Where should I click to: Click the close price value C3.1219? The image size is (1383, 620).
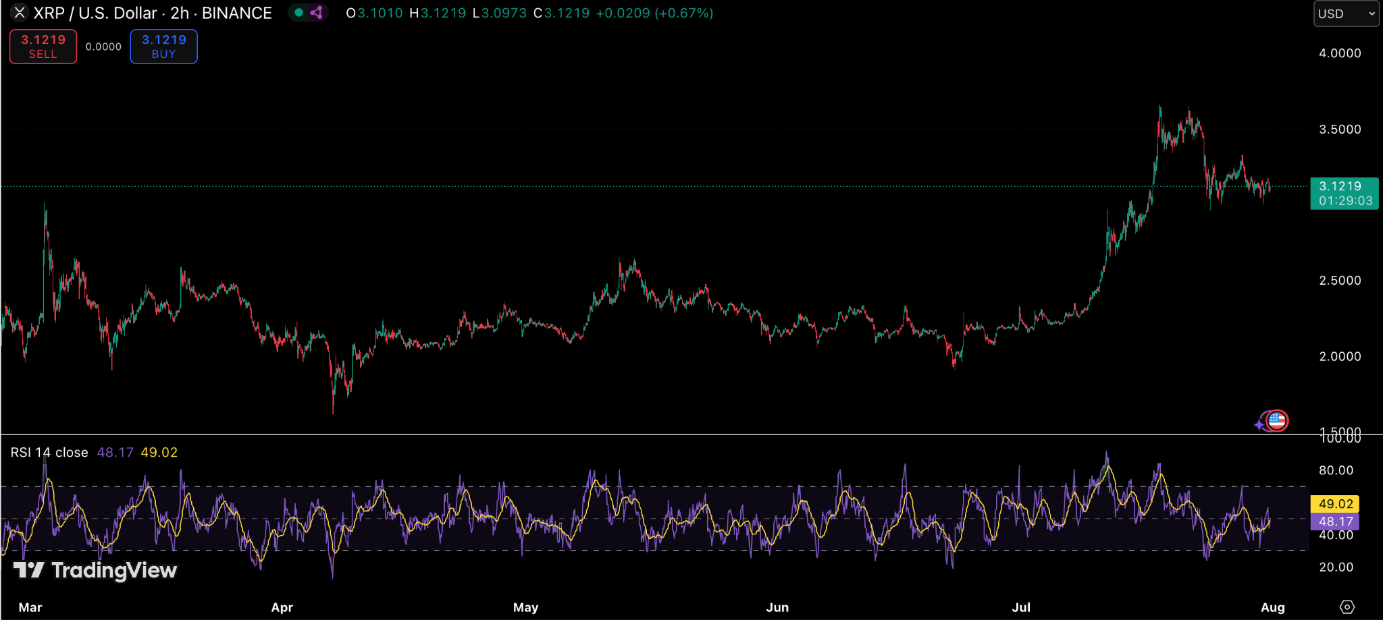(x=561, y=13)
